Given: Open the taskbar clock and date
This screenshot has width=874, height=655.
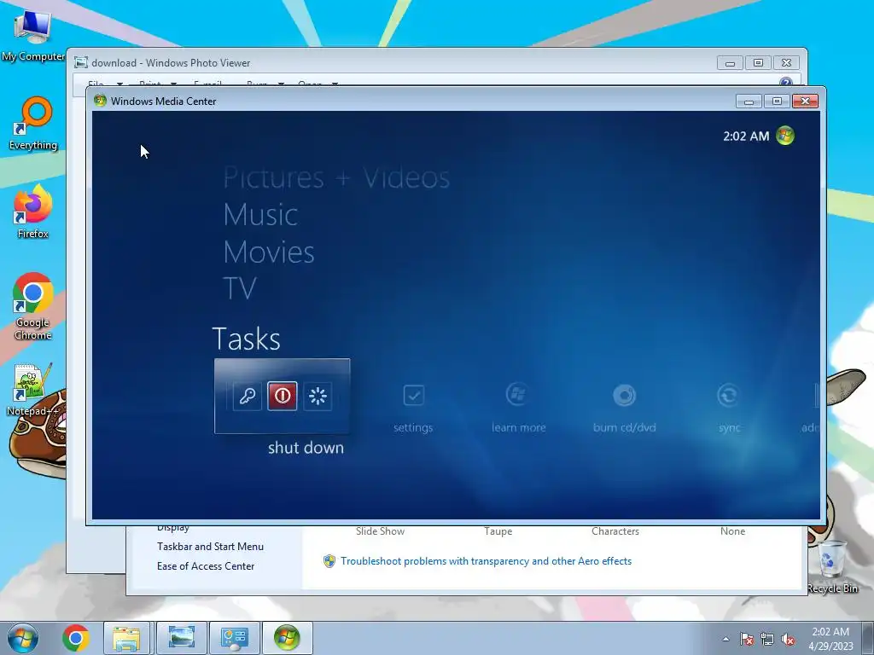Looking at the screenshot, I should pos(830,638).
